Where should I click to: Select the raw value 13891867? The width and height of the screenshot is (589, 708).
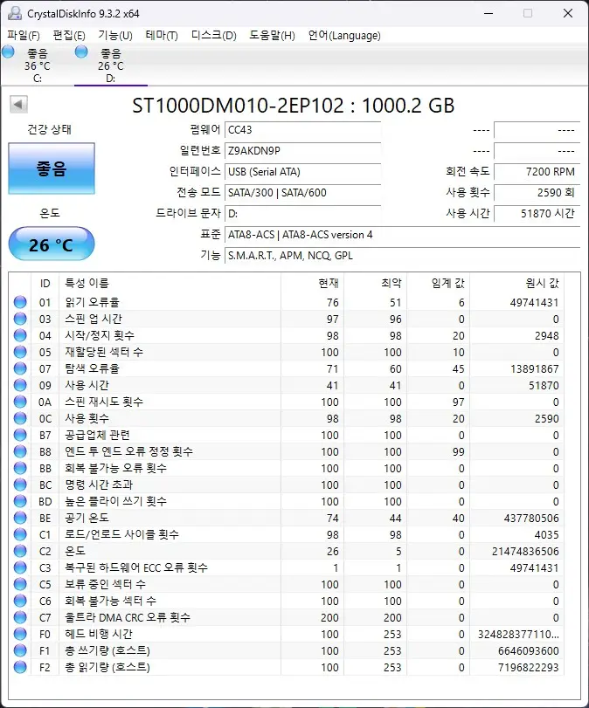(x=534, y=369)
